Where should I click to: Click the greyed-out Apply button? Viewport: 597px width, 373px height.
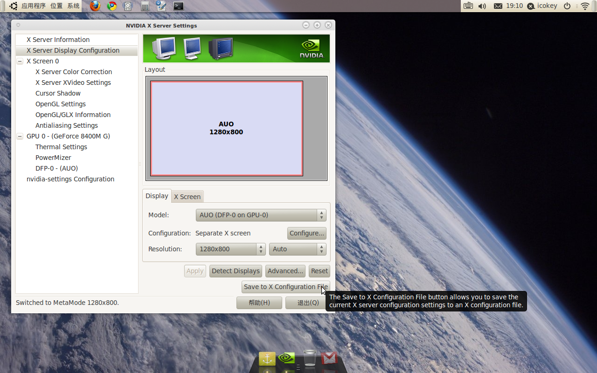tap(195, 271)
